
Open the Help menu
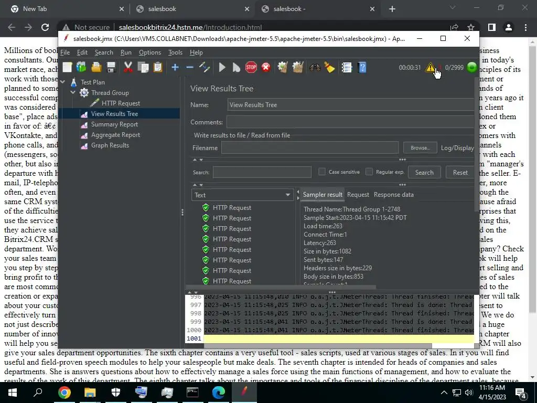(196, 52)
